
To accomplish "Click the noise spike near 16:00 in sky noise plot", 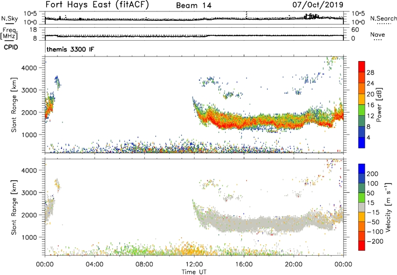I will click(247, 15).
